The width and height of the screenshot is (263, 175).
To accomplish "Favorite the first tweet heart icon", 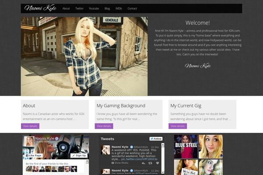I will pyautogui.click(x=157, y=163).
